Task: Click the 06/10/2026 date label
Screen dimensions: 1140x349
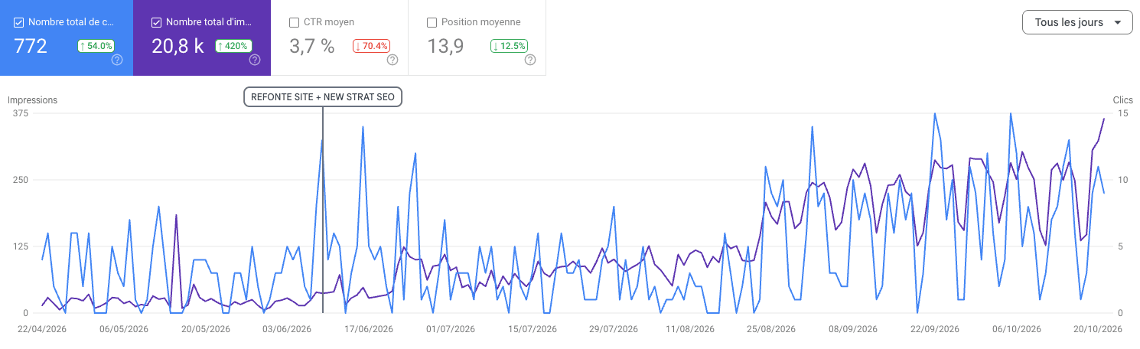Action: click(1016, 329)
